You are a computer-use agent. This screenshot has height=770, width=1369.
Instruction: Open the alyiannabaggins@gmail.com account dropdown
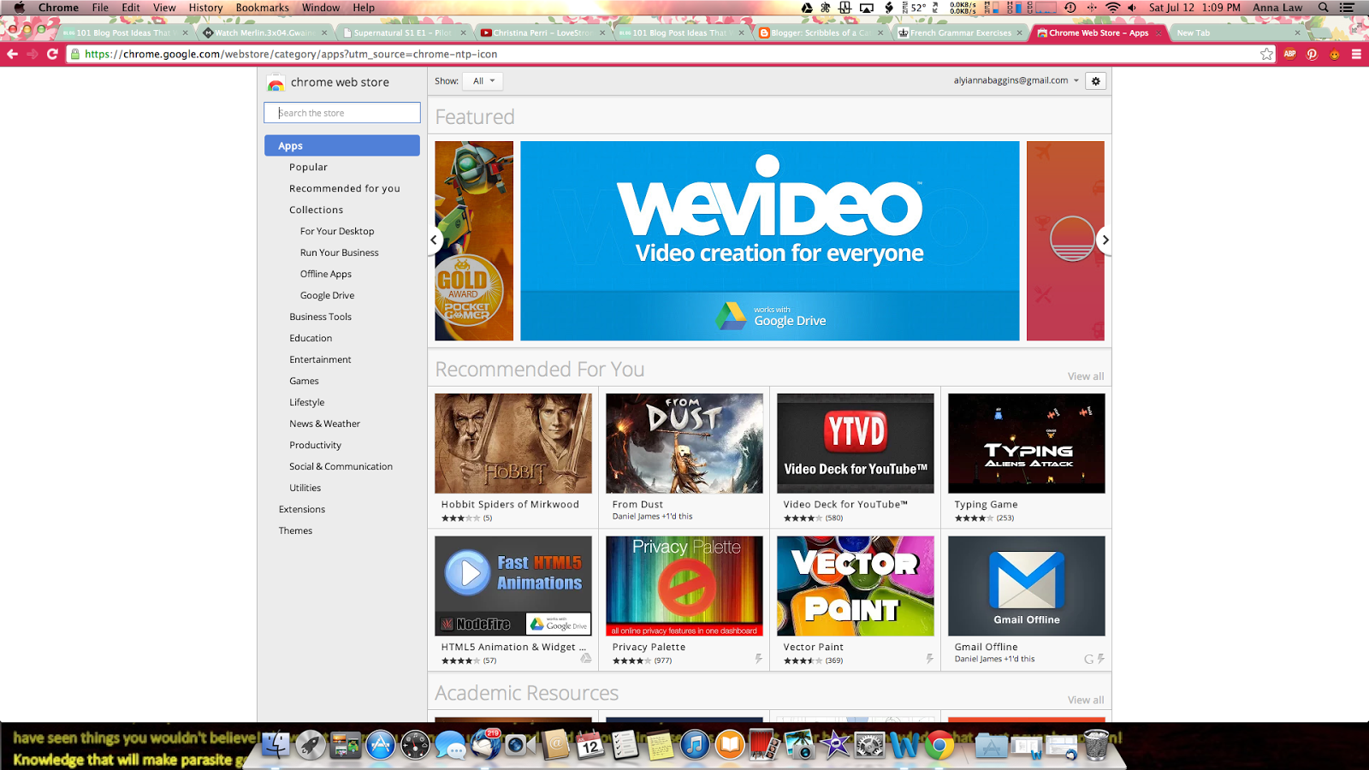coord(1016,80)
